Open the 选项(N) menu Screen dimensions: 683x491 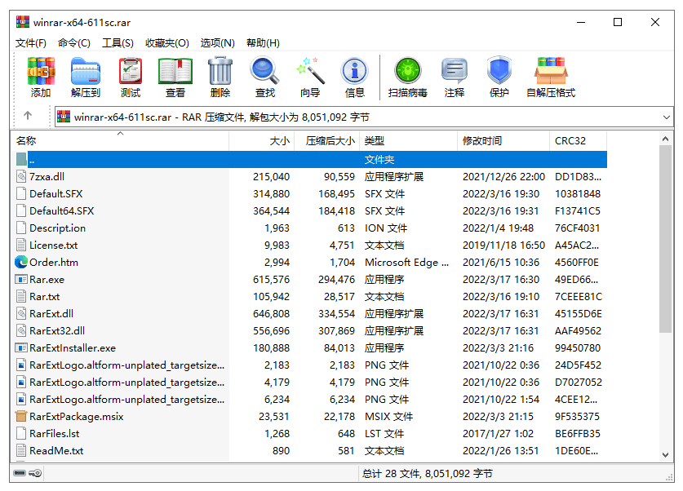click(x=217, y=43)
